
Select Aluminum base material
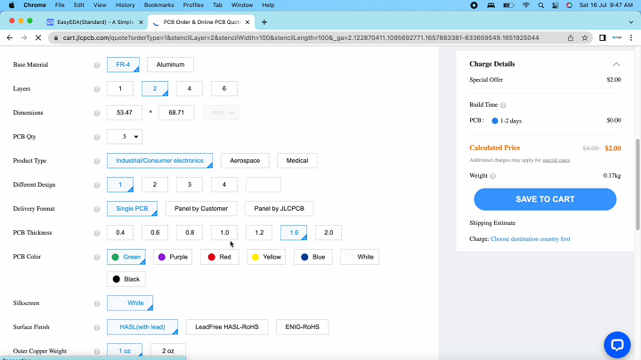tap(170, 65)
